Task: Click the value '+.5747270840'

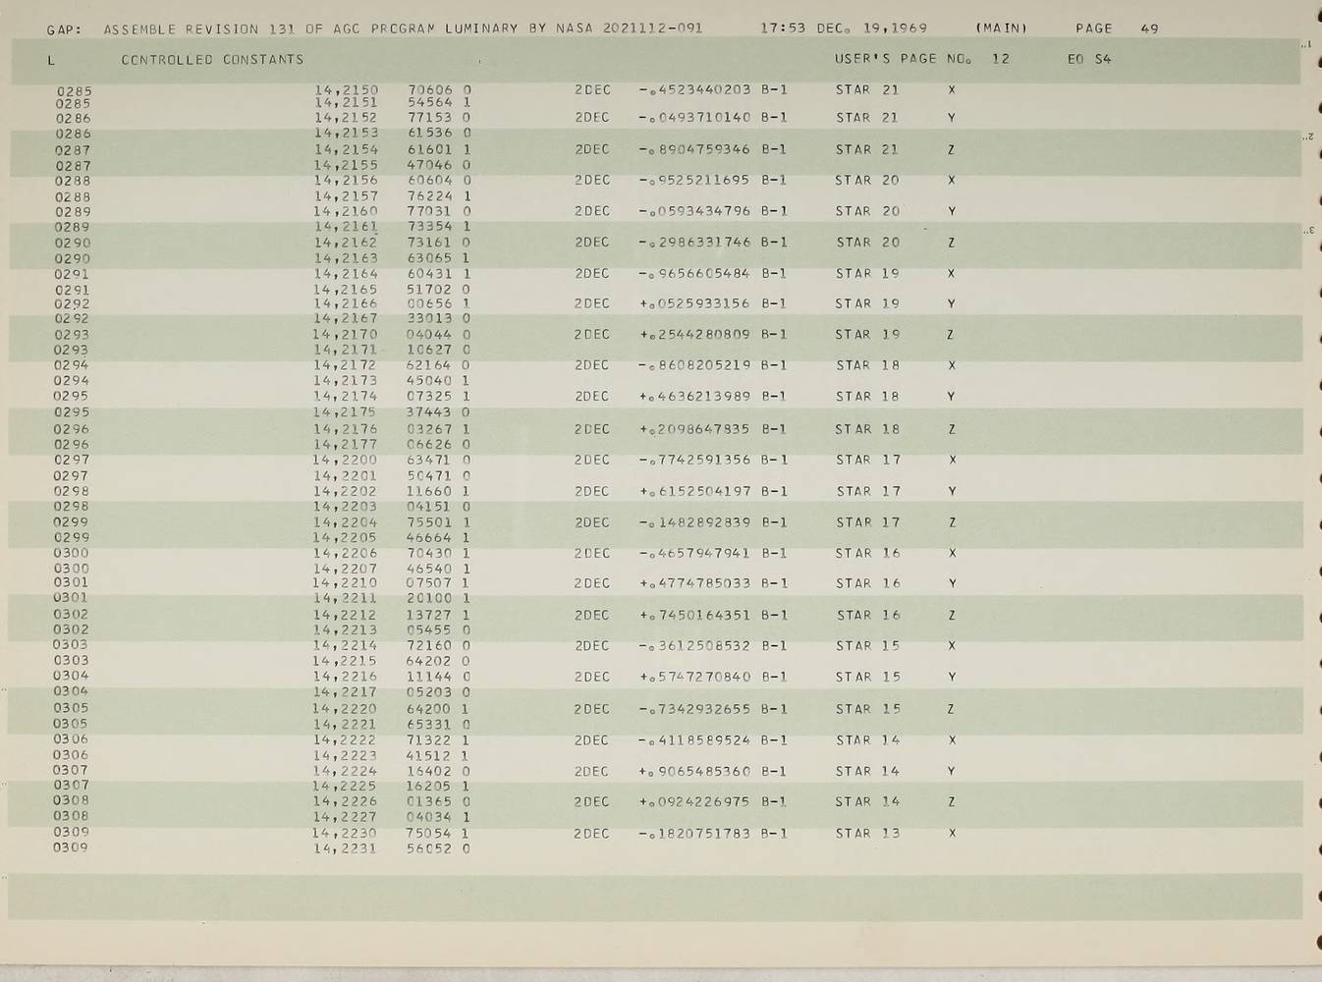Action: pyautogui.click(x=694, y=677)
